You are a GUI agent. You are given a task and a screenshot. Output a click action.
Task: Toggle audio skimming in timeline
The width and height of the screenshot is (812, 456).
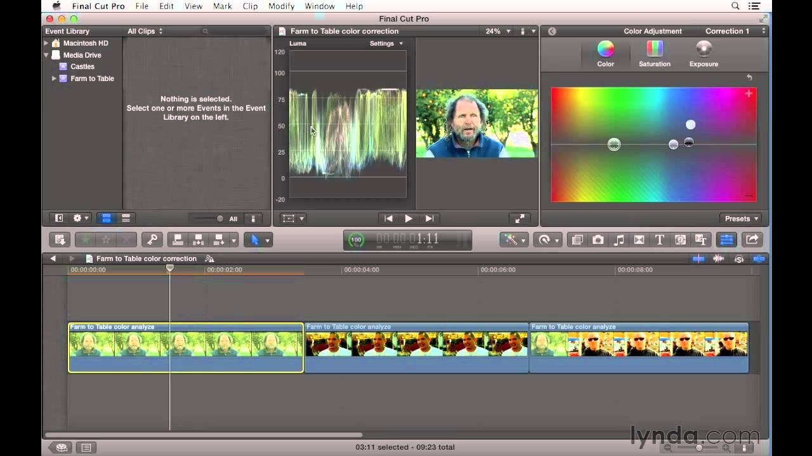pos(719,258)
